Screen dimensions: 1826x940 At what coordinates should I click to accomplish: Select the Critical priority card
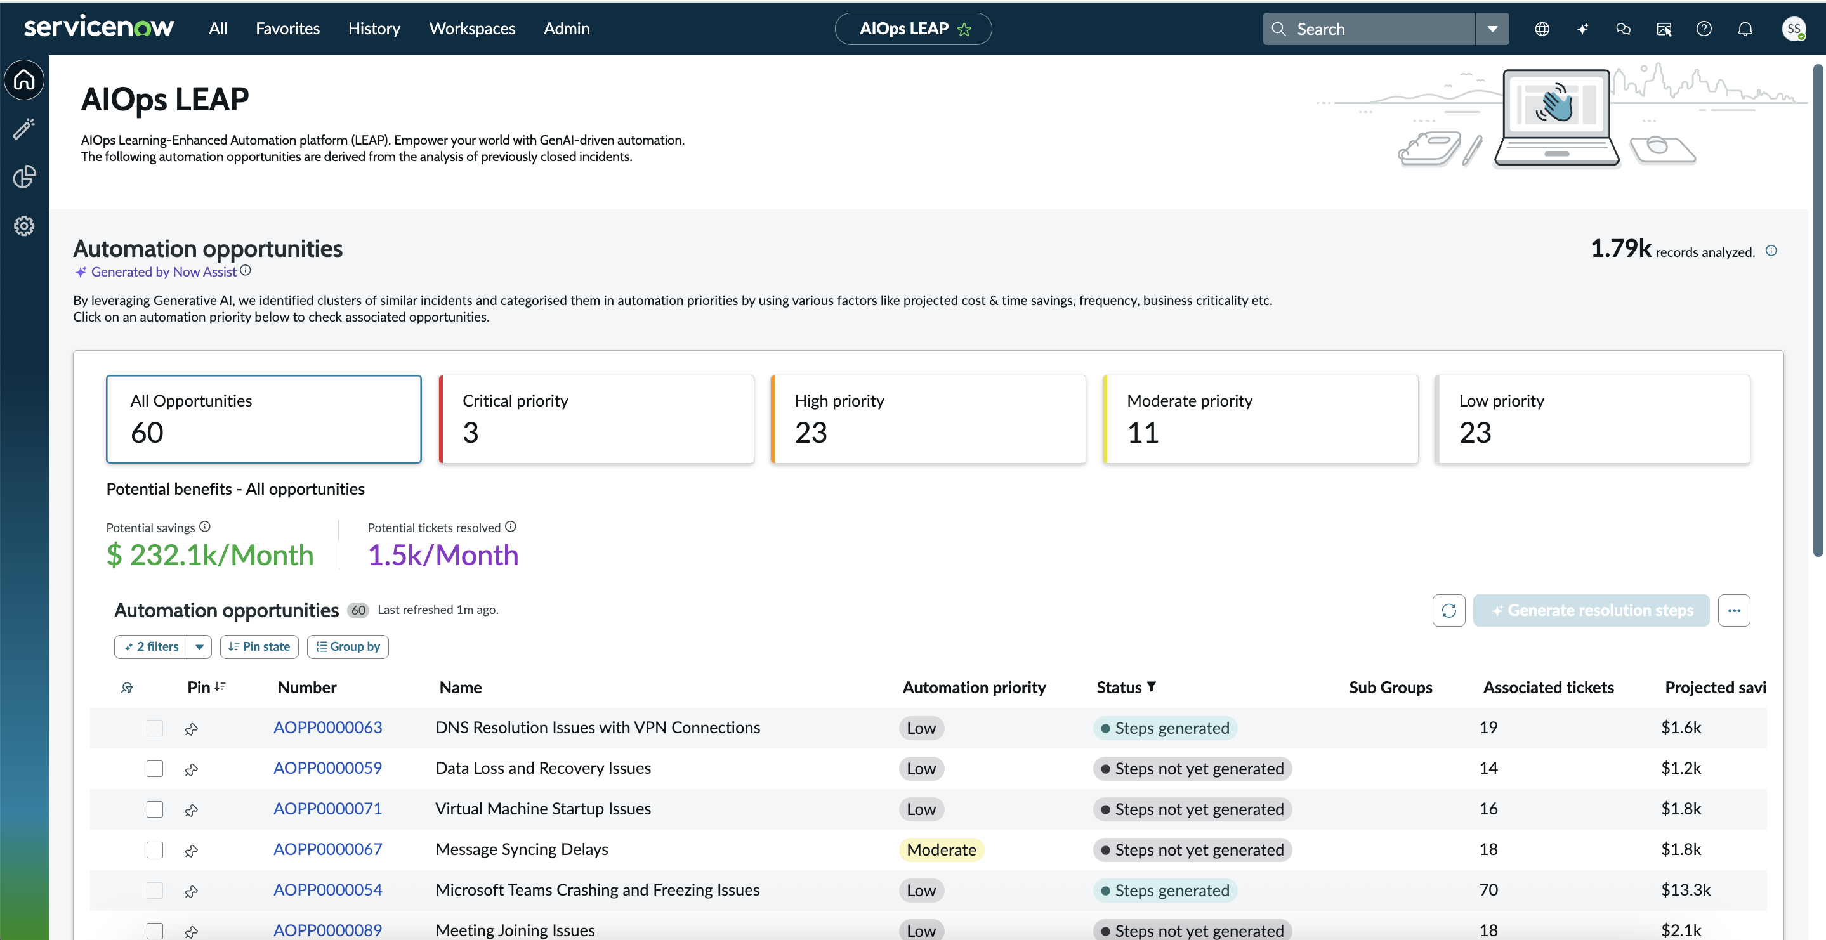pyautogui.click(x=596, y=419)
